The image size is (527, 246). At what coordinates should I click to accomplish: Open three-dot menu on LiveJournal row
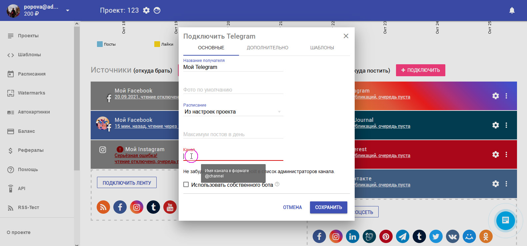[x=506, y=125]
